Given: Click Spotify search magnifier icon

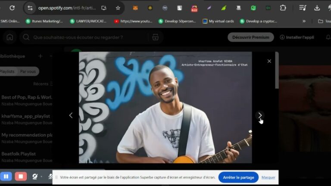Looking at the screenshot, I should pos(26,37).
